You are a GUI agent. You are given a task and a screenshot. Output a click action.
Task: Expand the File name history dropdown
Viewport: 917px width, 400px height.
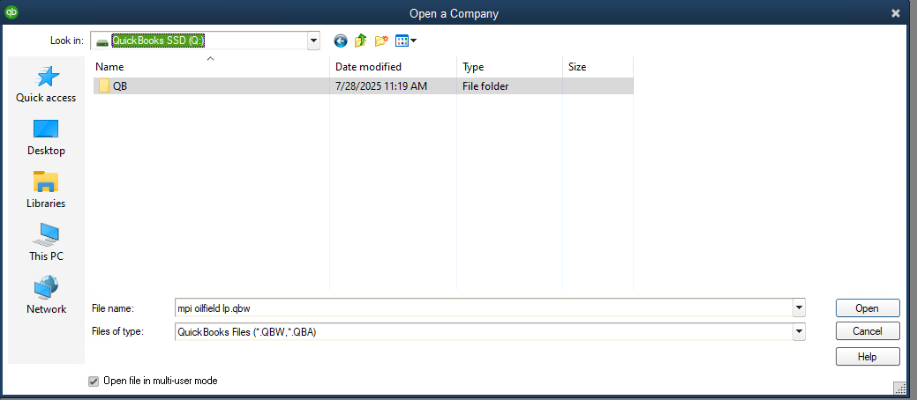click(798, 307)
